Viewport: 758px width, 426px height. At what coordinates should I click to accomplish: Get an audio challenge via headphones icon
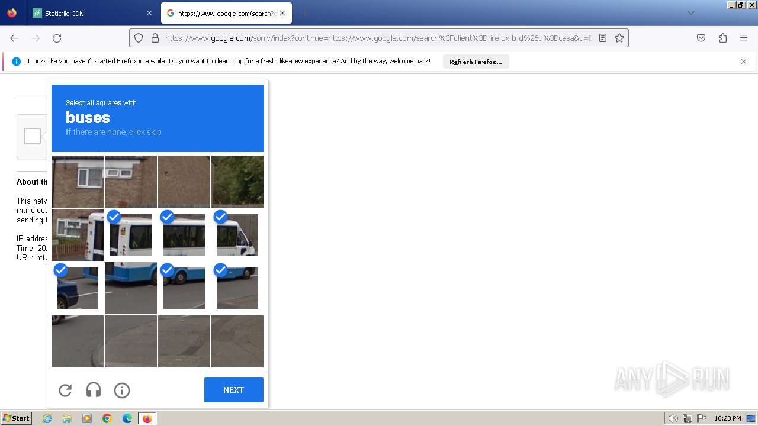[x=94, y=390]
